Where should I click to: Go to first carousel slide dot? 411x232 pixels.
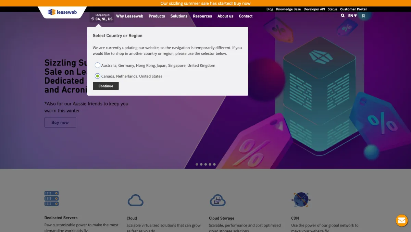[197, 164]
